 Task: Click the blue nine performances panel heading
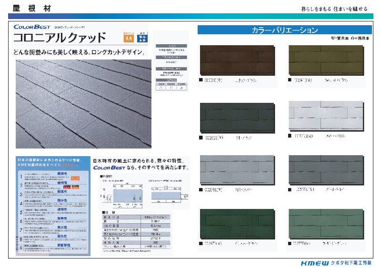50,162
